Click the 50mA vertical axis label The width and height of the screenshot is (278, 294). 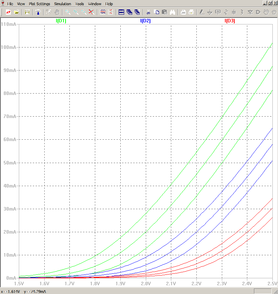tap(10, 163)
